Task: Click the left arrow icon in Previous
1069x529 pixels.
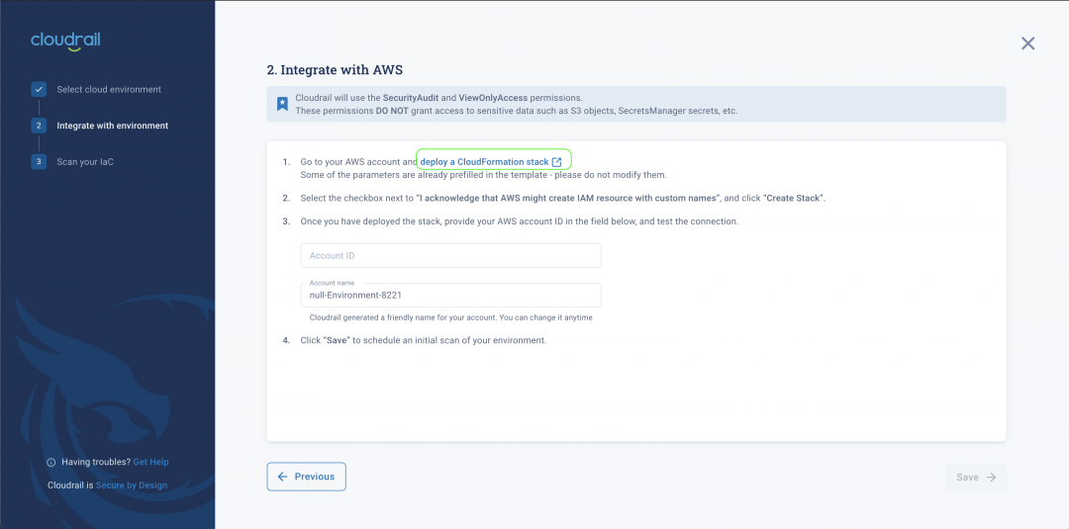Action: tap(283, 477)
